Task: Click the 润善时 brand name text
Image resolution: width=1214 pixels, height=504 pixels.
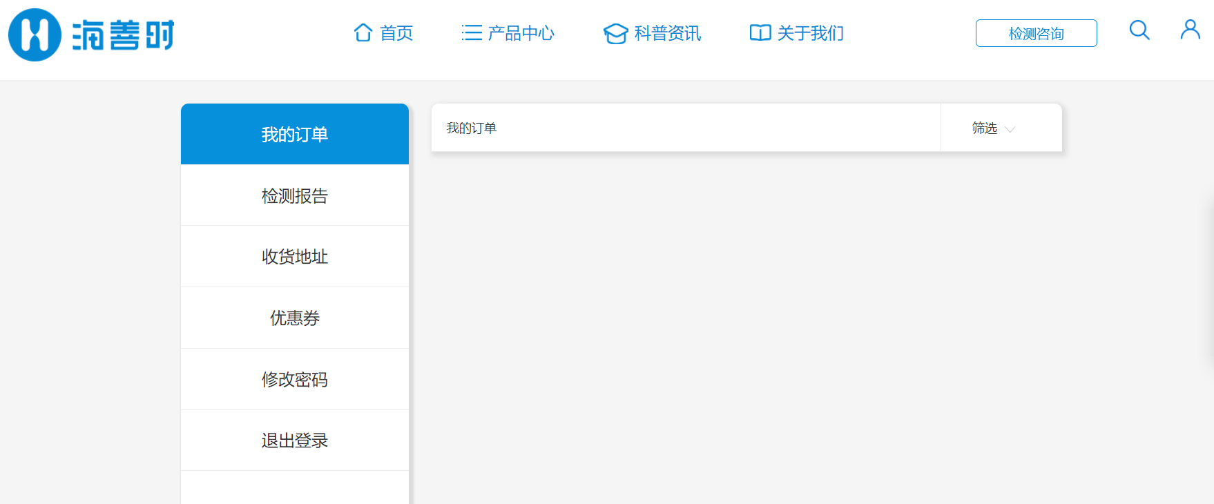Action: pos(124,35)
